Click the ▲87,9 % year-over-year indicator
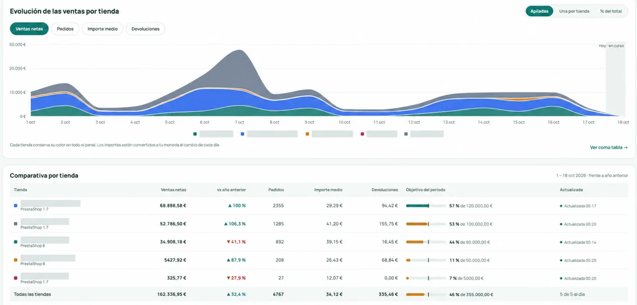 (236, 260)
